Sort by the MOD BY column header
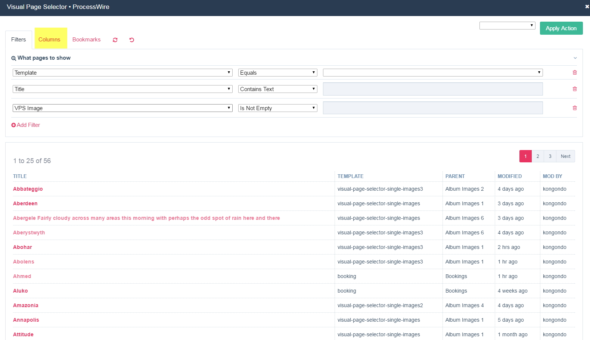 tap(553, 176)
